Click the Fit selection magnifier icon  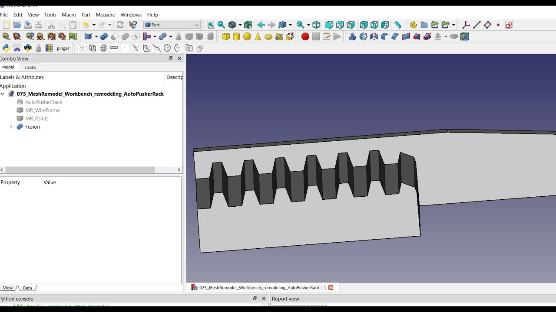click(222, 25)
